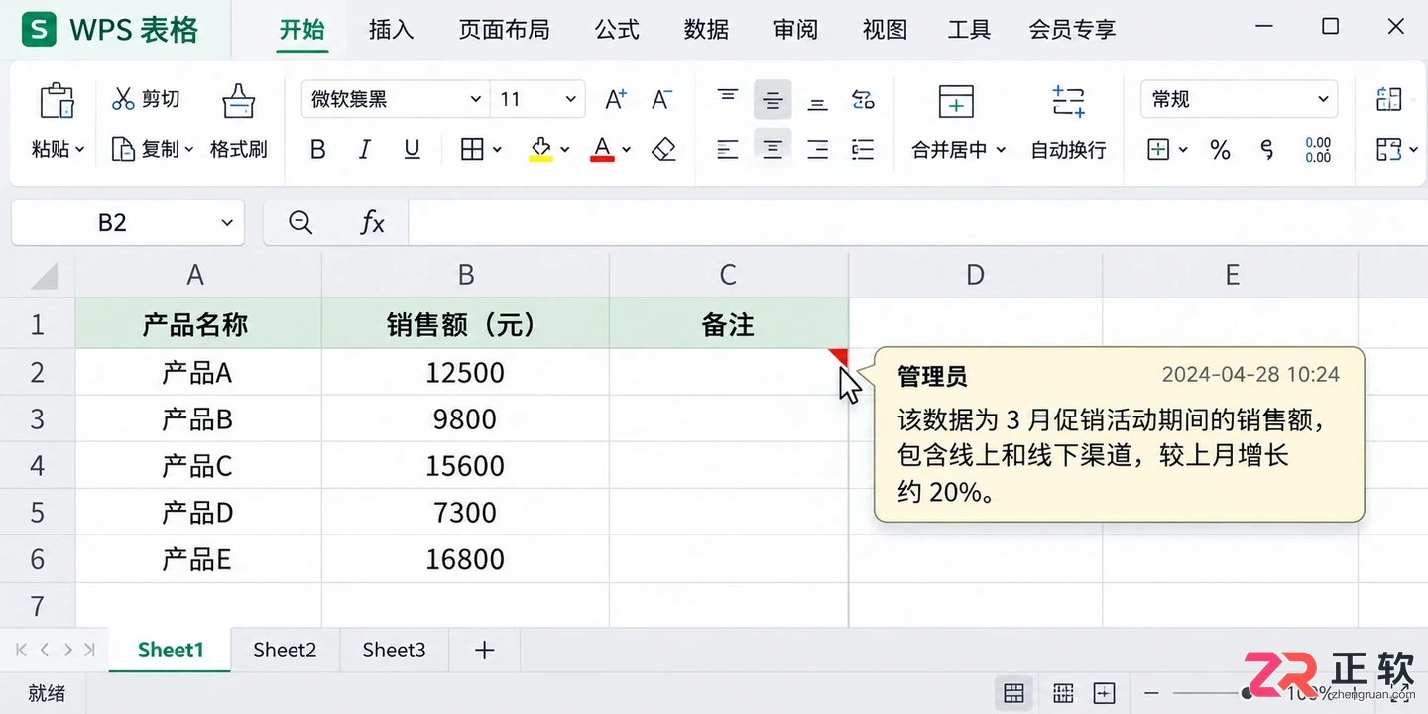The width and height of the screenshot is (1428, 714).
Task: Add a new sheet with plus icon
Action: (484, 651)
